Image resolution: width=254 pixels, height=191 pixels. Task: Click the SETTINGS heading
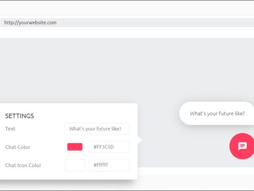pos(19,116)
